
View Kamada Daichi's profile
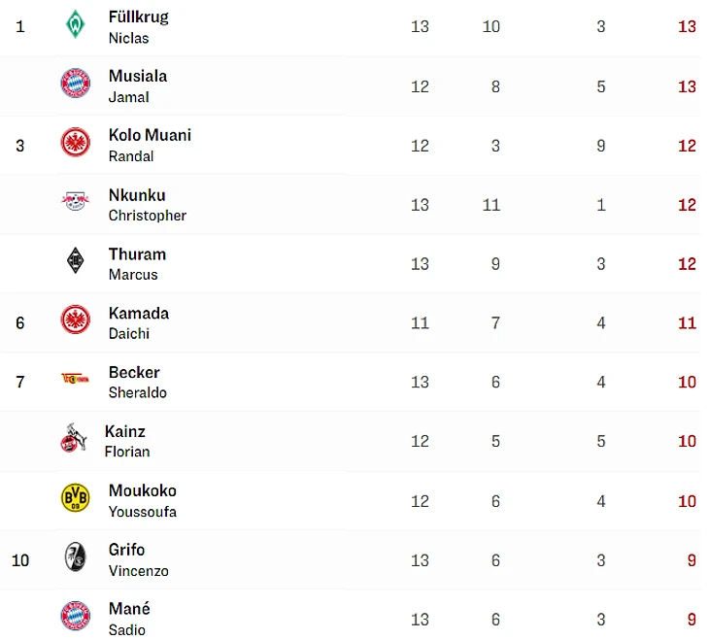[138, 322]
